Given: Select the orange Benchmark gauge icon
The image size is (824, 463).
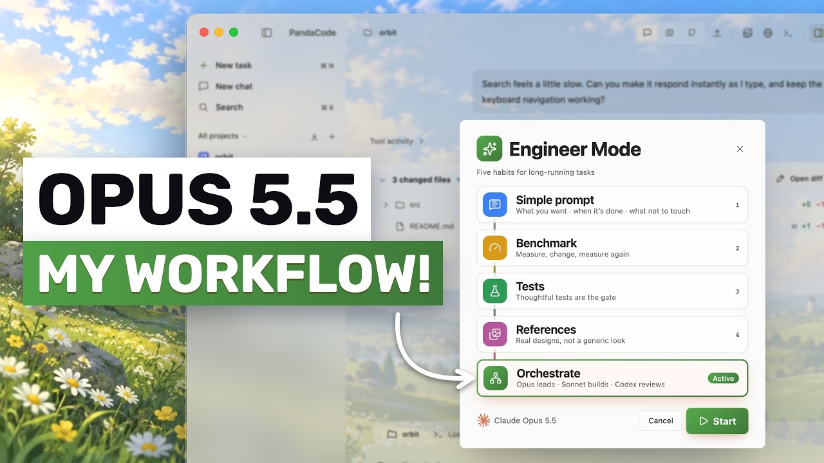Looking at the screenshot, I should point(495,248).
